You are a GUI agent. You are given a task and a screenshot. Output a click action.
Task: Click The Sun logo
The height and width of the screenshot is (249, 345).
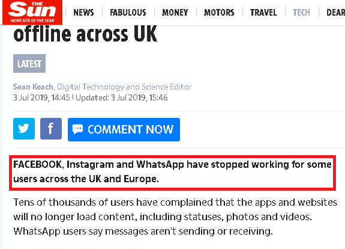pos(32,12)
